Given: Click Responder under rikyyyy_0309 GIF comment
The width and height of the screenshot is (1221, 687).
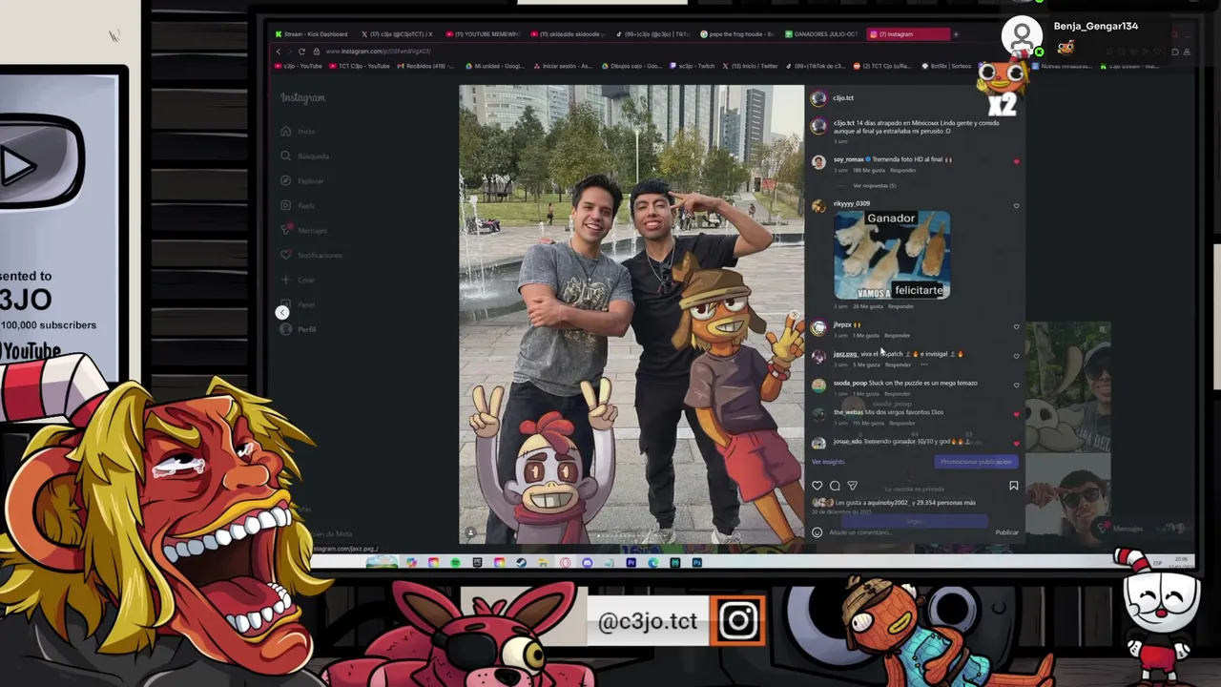Looking at the screenshot, I should [x=900, y=306].
